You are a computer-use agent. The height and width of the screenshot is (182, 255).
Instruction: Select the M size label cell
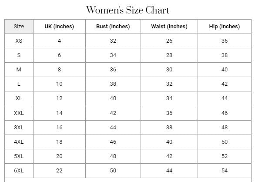(x=19, y=70)
